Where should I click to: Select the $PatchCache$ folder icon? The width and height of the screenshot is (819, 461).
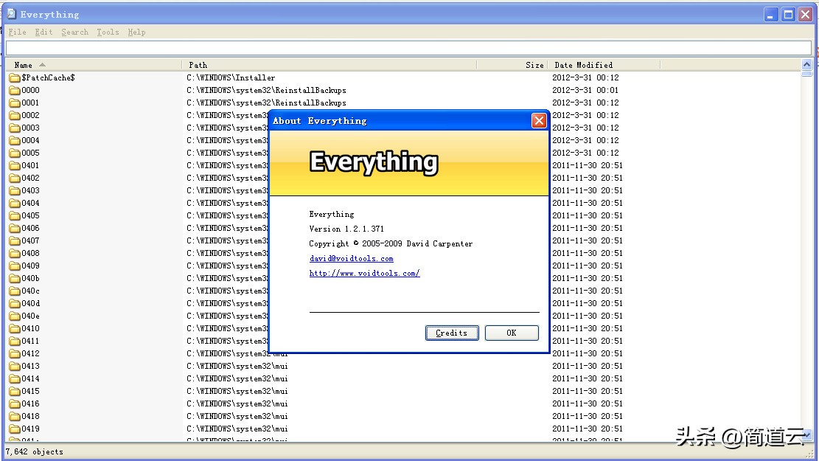click(15, 78)
